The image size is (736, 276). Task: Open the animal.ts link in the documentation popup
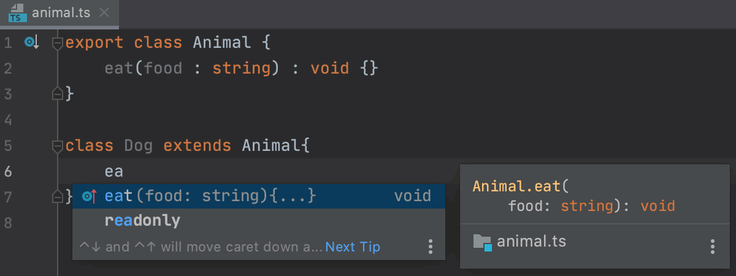[x=531, y=242]
